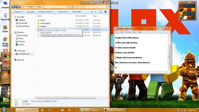Switch to the Untitled - Notepad taskbar button

[x=91, y=110]
